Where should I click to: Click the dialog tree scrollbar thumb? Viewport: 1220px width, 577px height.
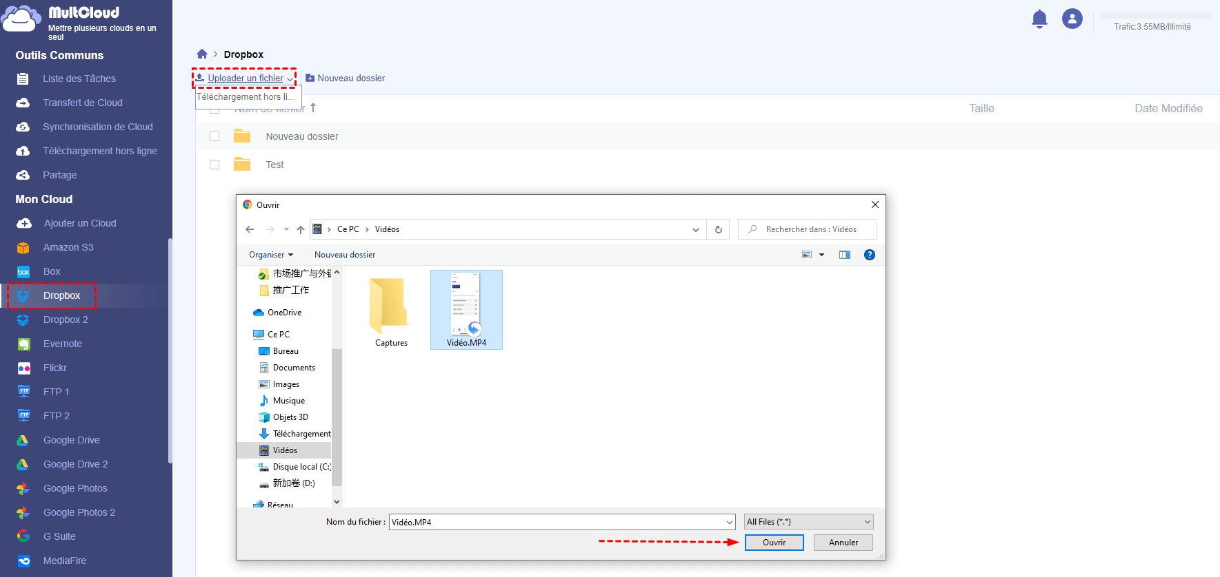[x=337, y=419]
